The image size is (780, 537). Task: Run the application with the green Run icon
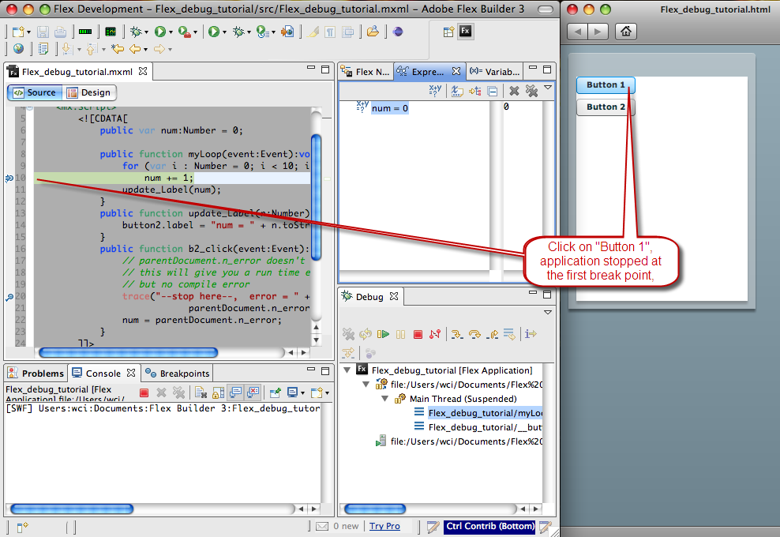159,32
